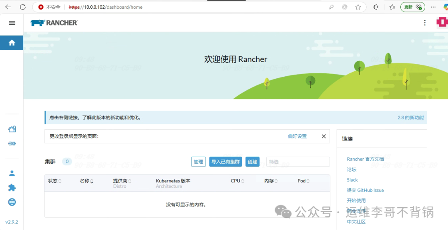Open Extensions puzzle piece icon
Screen dimensions: 448x230
click(x=12, y=187)
